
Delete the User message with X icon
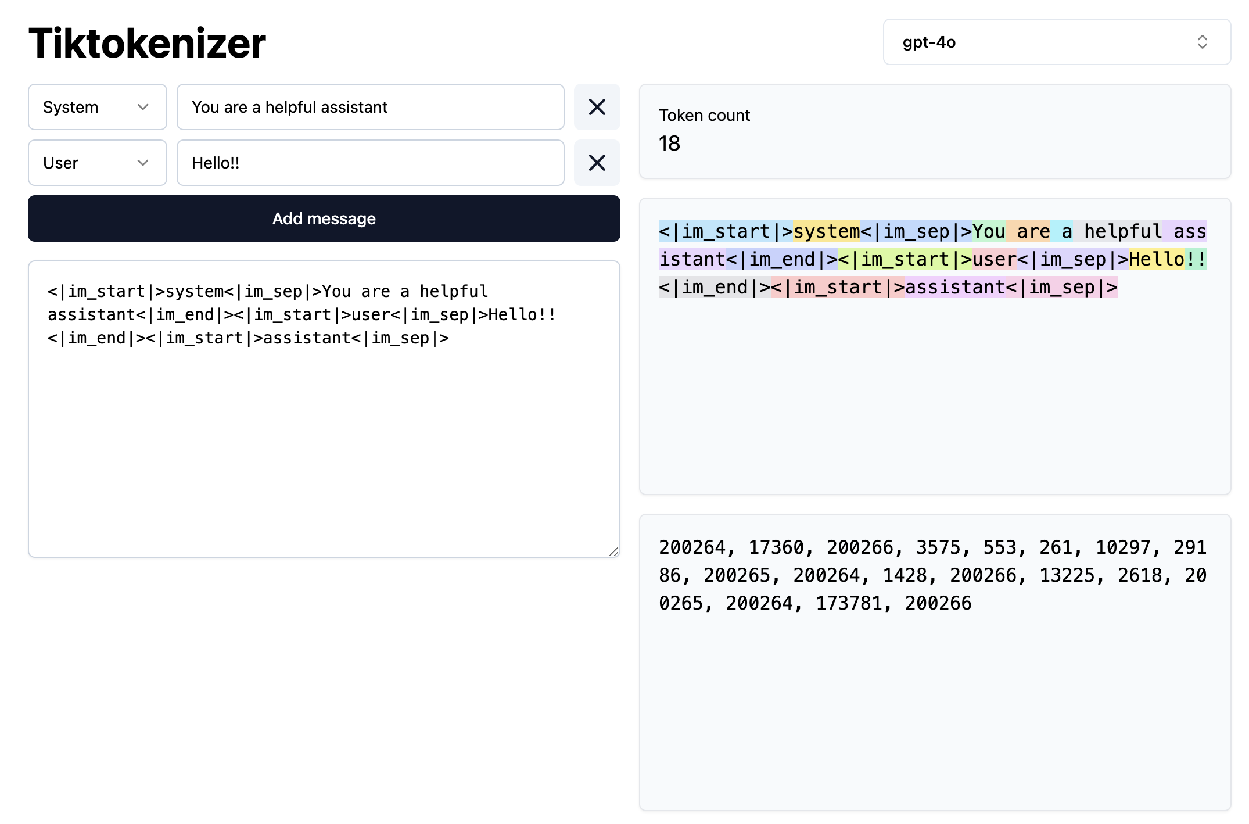[x=597, y=163]
